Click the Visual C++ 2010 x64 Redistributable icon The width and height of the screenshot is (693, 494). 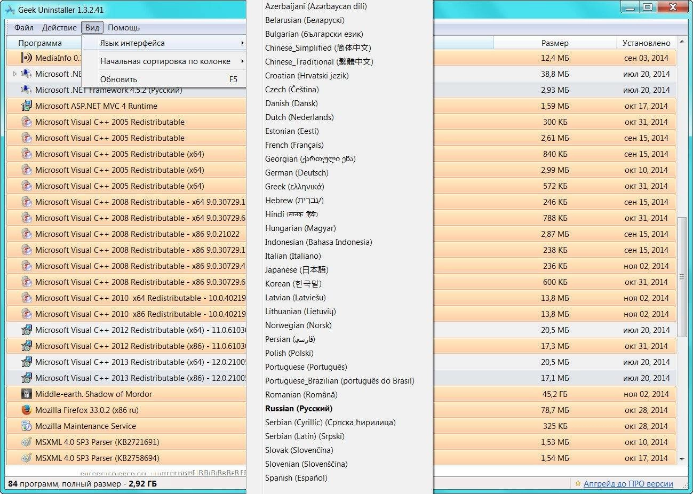pos(26,298)
